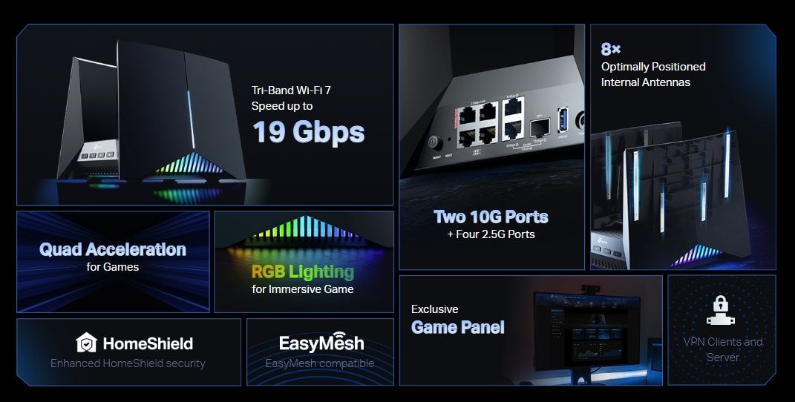
Task: Click the VPN padlock icon
Action: (721, 310)
